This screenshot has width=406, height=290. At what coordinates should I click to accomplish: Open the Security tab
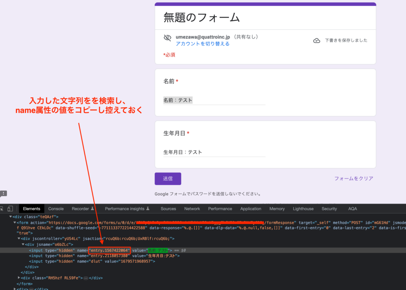(329, 209)
